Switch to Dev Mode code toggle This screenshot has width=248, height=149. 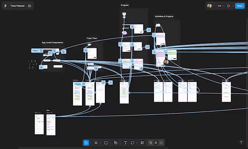click(x=161, y=143)
